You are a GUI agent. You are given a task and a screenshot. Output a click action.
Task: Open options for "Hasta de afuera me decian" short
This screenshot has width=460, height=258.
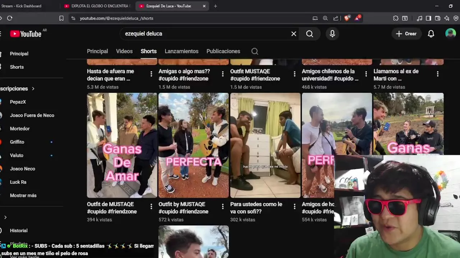coord(151,74)
